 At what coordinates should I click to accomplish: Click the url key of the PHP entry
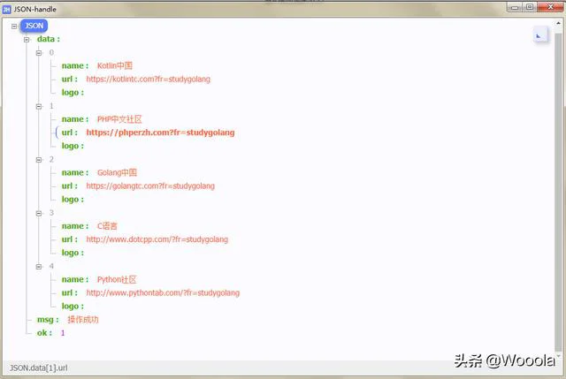tap(69, 133)
